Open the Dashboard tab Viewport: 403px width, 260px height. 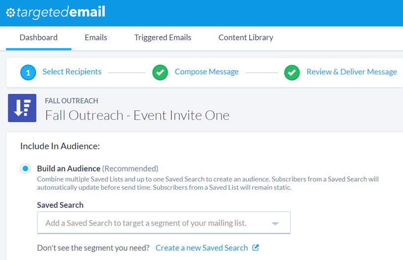pyautogui.click(x=38, y=37)
